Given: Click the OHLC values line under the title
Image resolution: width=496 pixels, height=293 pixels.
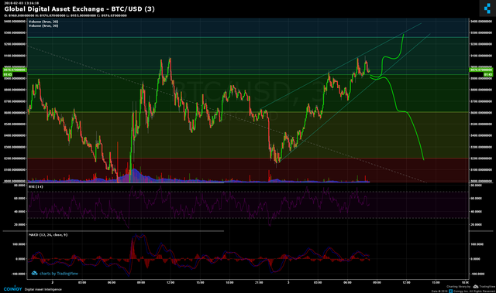Looking at the screenshot, I should point(65,15).
